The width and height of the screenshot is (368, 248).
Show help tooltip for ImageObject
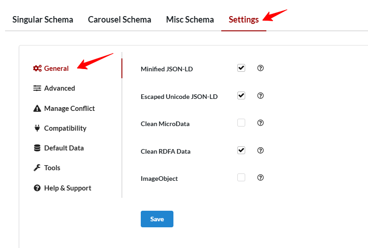260,178
